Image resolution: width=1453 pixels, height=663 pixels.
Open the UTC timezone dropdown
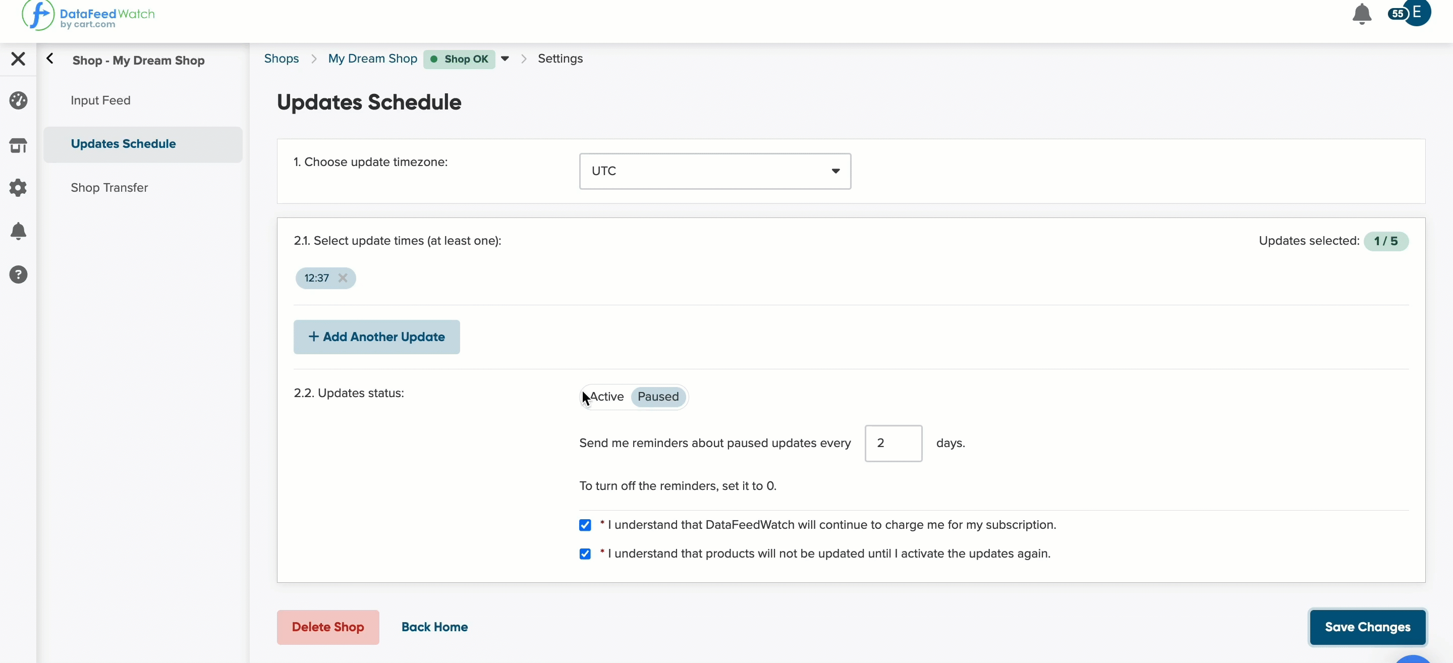(715, 171)
